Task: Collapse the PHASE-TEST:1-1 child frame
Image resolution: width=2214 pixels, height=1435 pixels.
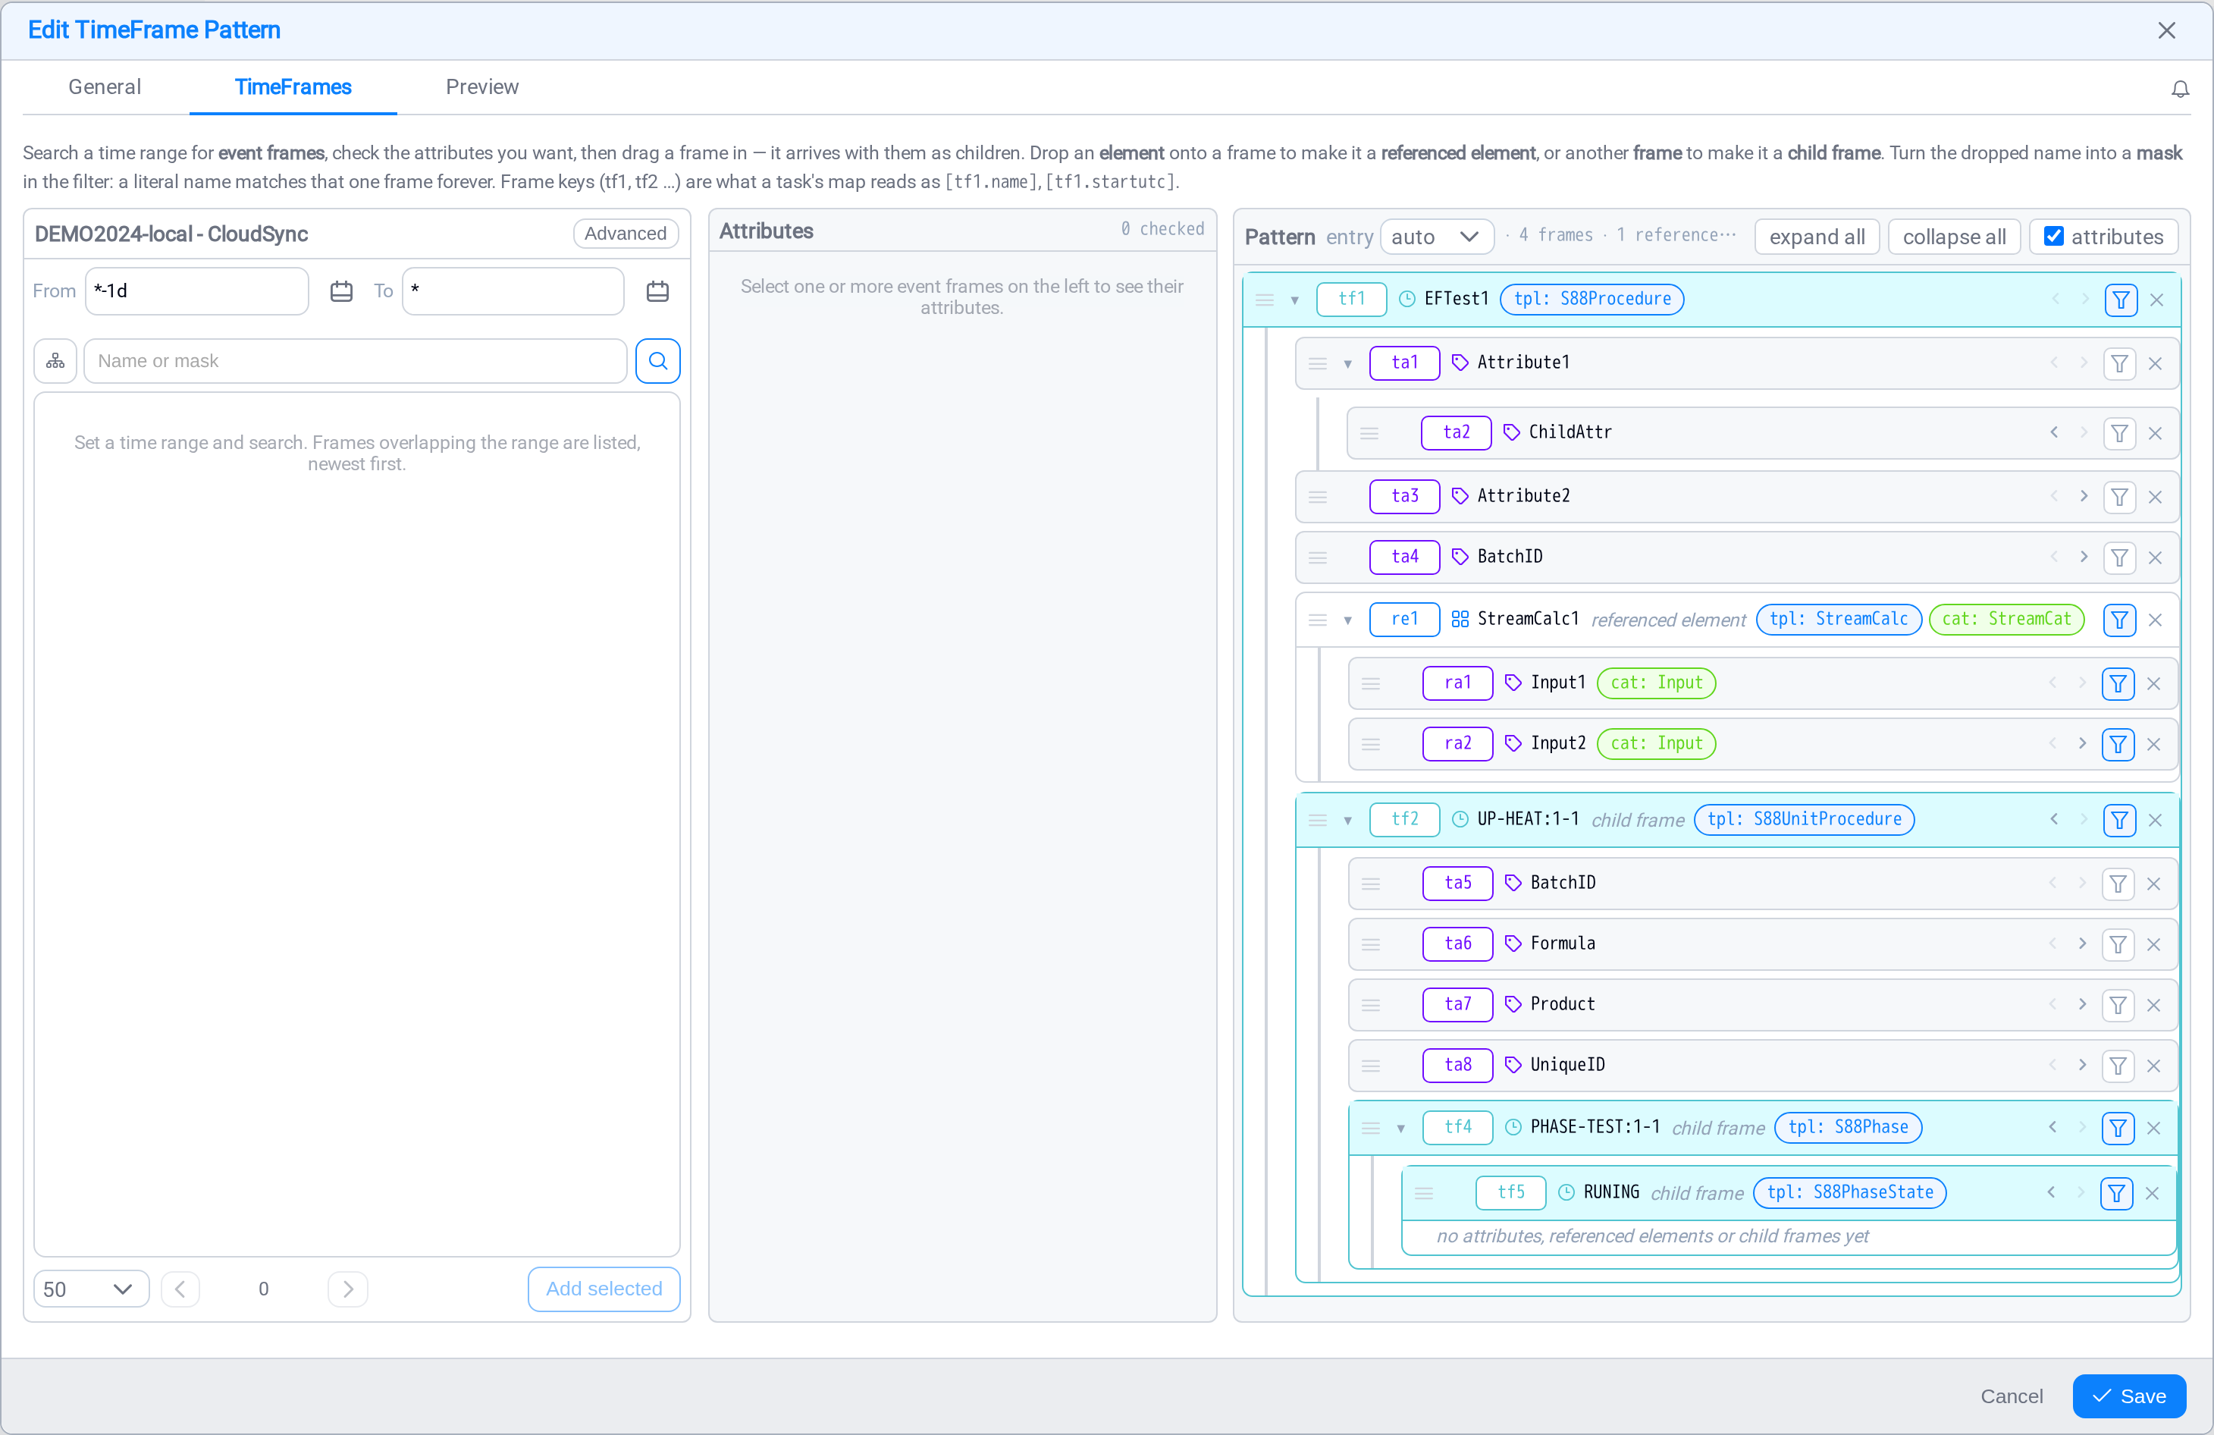Action: (x=1400, y=1128)
